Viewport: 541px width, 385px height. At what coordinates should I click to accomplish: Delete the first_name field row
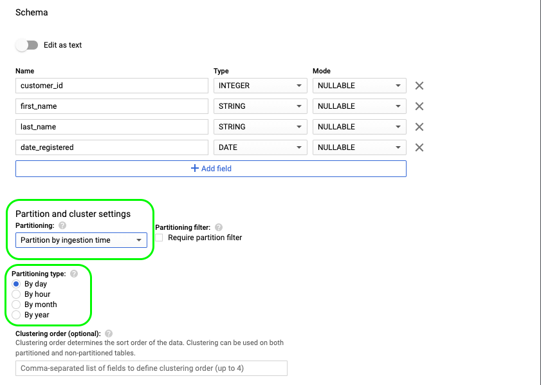(x=419, y=106)
